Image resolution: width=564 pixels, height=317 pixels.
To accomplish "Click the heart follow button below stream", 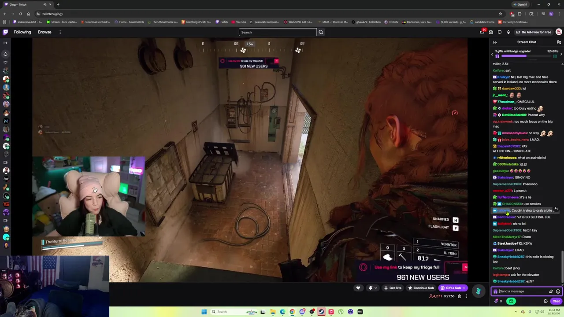I will 358,288.
